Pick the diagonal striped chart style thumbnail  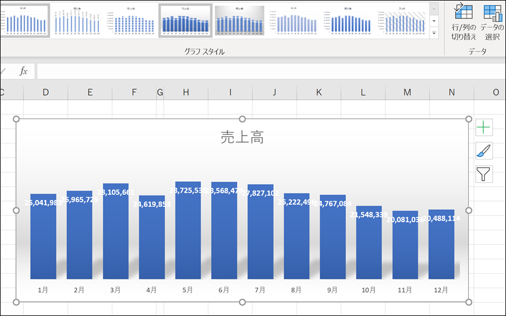coord(402,21)
